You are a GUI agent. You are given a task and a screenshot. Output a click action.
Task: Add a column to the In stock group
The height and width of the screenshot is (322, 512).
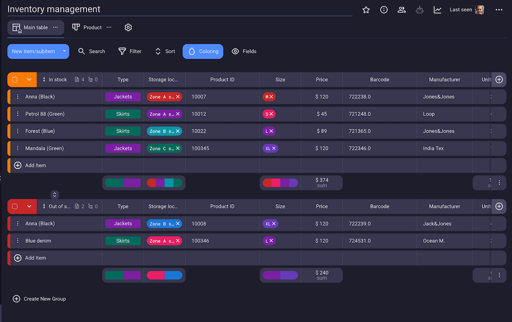(x=499, y=80)
